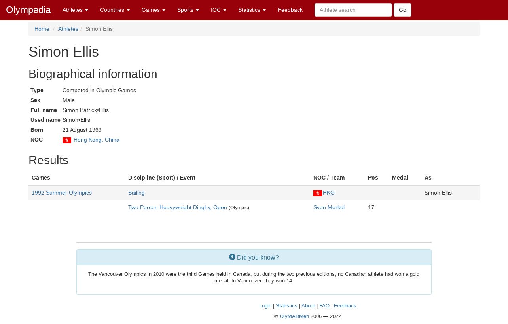Click the Feedback link in footer
The image size is (508, 324).
point(345,306)
